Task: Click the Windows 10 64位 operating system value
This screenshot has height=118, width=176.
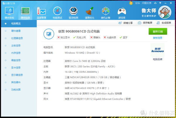Action: [82, 53]
